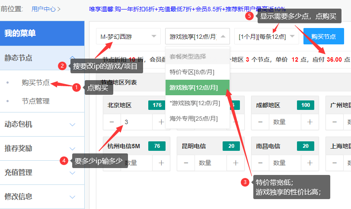The width and height of the screenshot is (351, 209).
Task: Expand the 动态包机 sidebar section
Action: coord(42,124)
